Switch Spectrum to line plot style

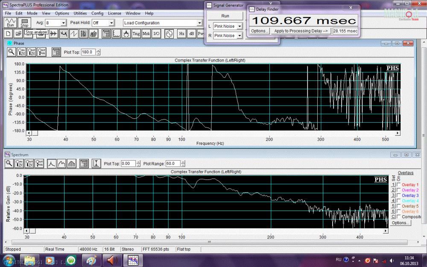click(x=52, y=164)
